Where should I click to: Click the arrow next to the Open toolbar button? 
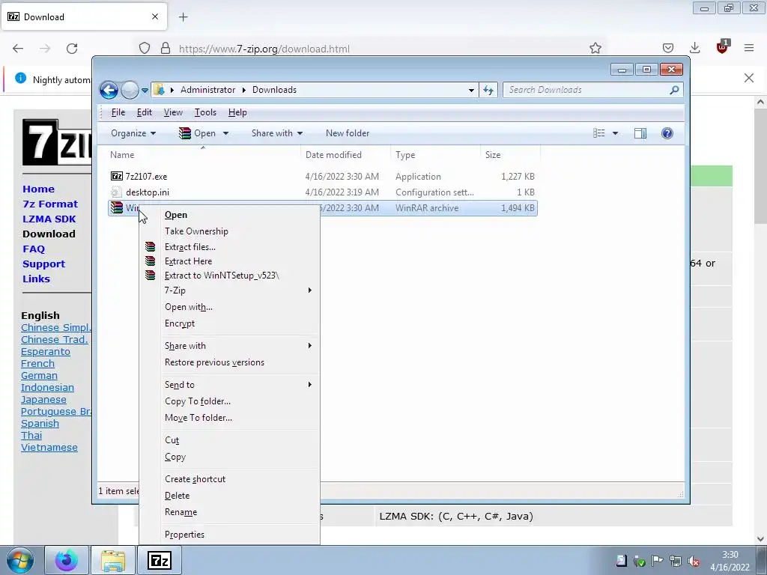pyautogui.click(x=225, y=133)
